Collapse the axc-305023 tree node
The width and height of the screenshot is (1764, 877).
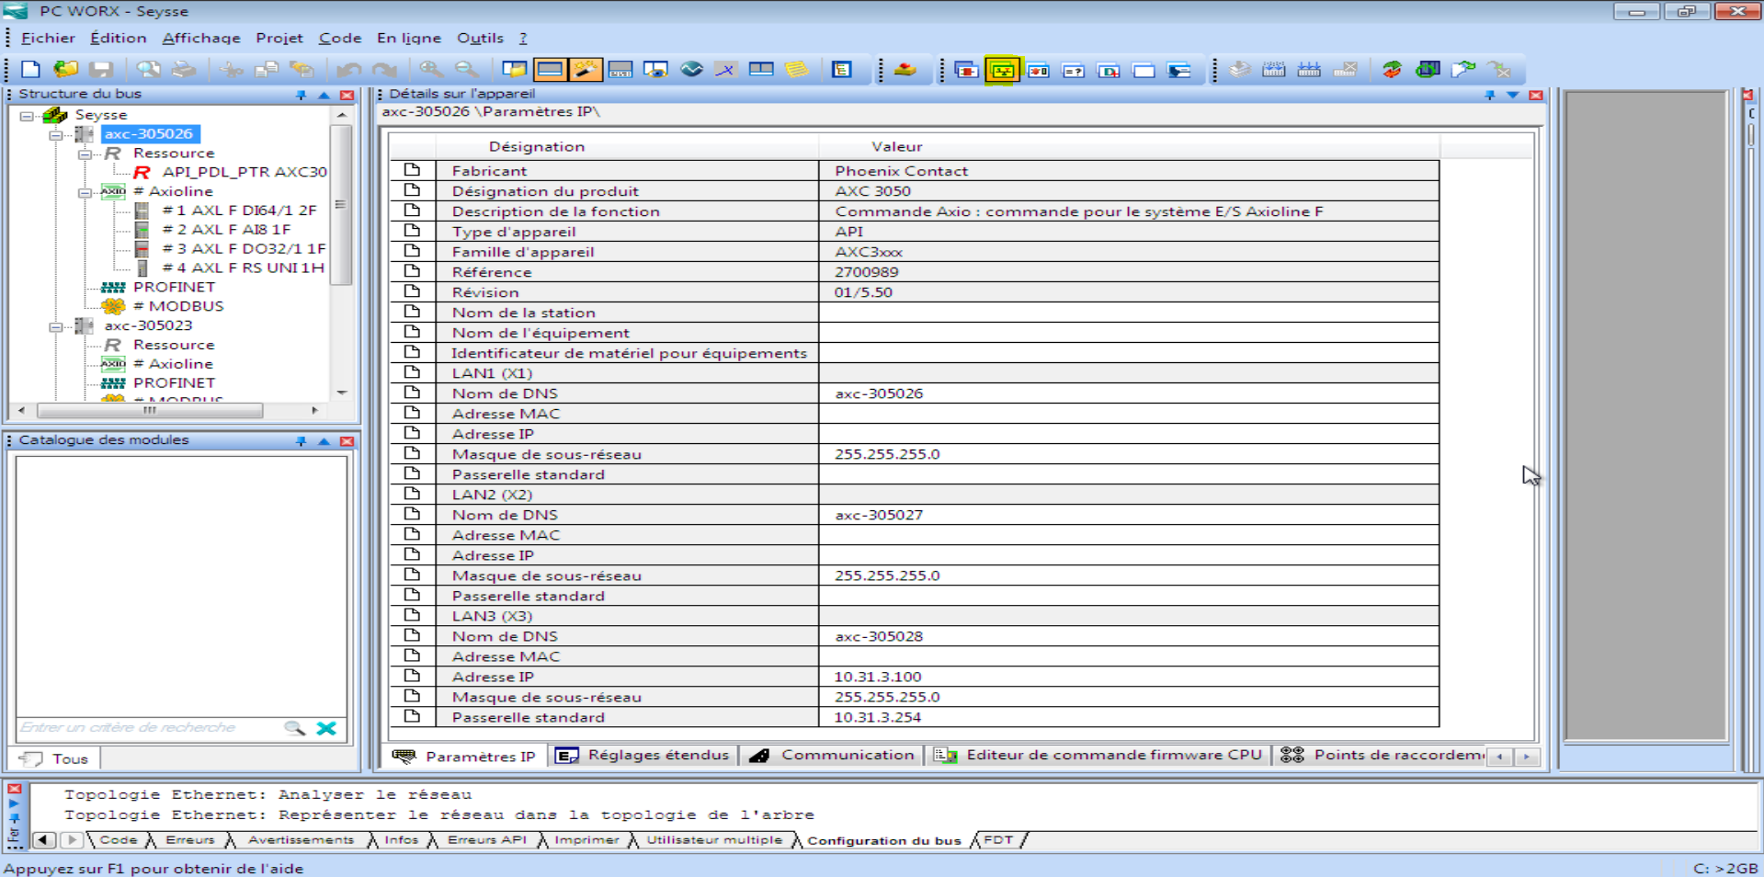56,326
